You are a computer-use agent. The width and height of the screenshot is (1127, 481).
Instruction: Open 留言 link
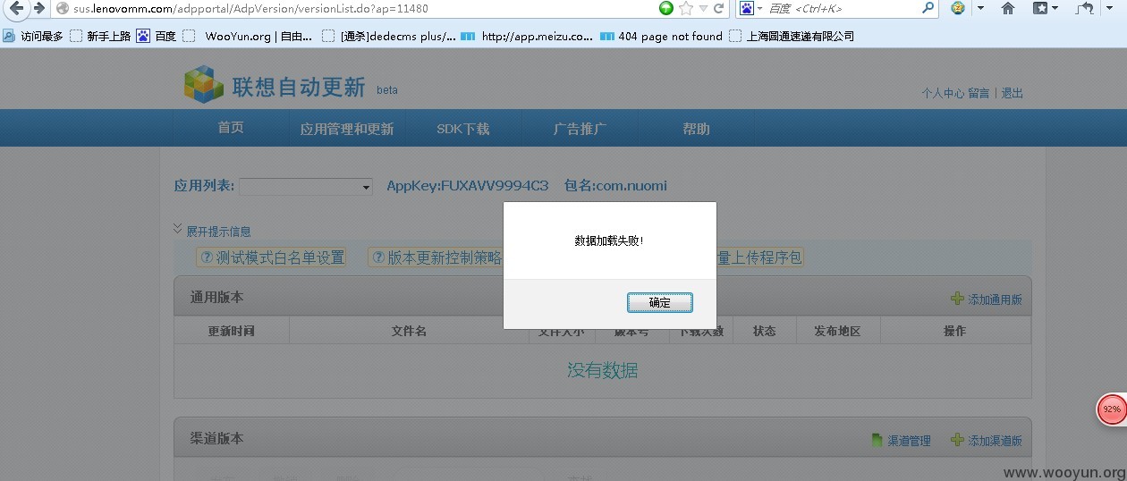(979, 93)
